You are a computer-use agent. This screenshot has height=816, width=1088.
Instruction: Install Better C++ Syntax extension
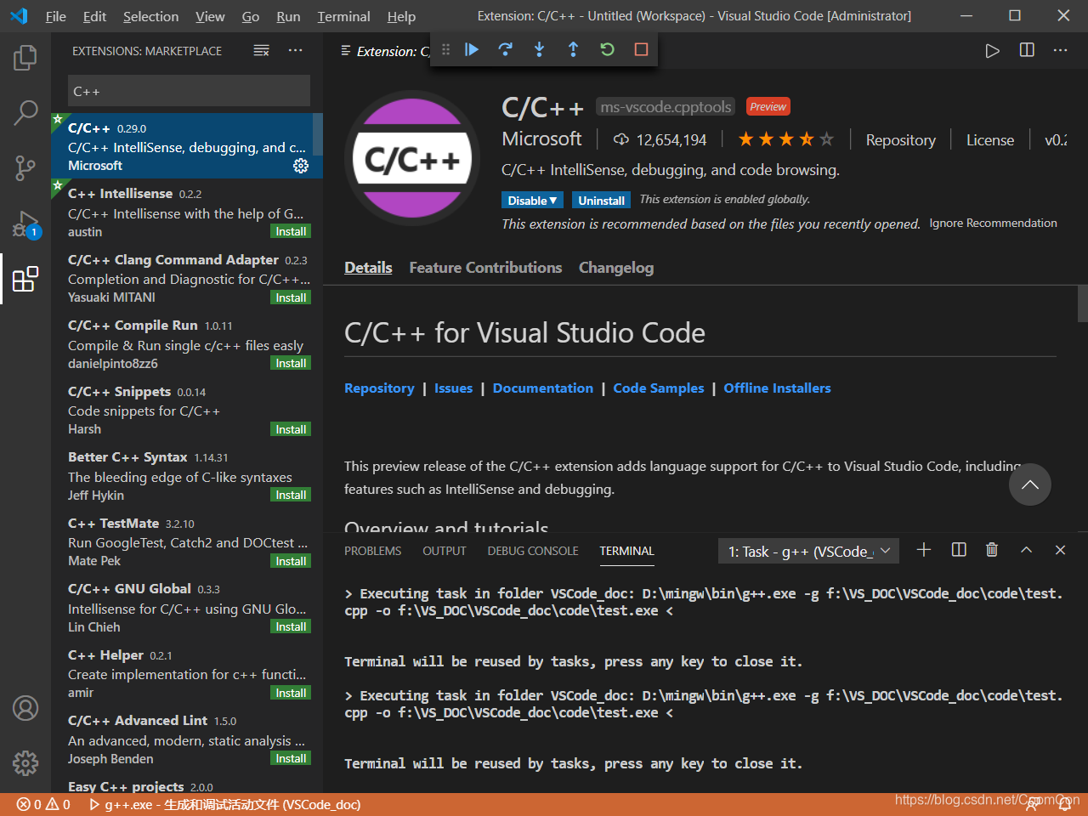[x=291, y=495]
